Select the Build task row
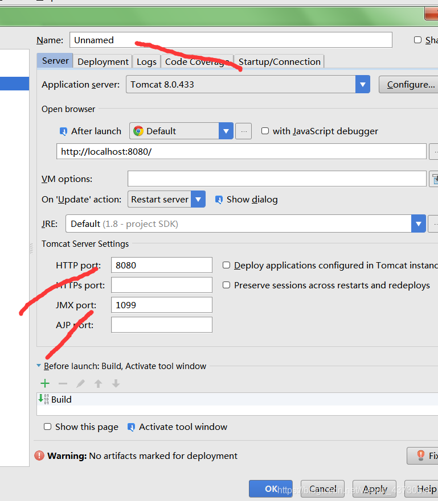The width and height of the screenshot is (438, 501). pos(237,399)
